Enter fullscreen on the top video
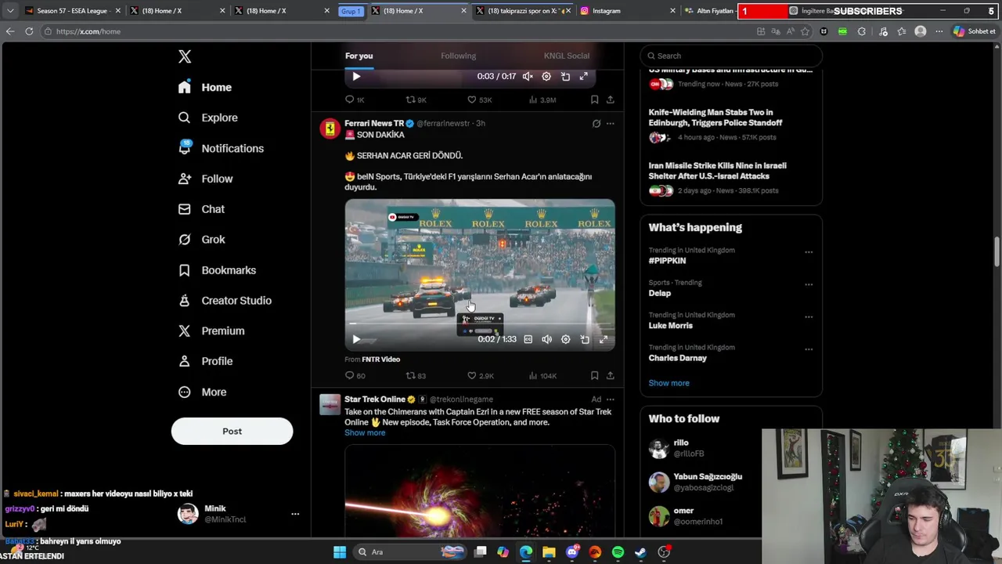This screenshot has height=564, width=1002. point(584,76)
